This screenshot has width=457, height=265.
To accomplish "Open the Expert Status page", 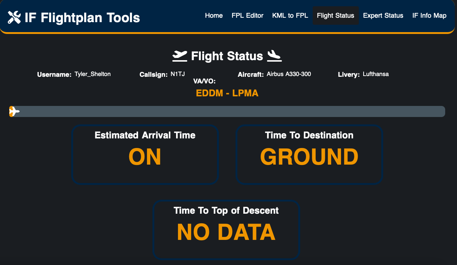I will 383,16.
